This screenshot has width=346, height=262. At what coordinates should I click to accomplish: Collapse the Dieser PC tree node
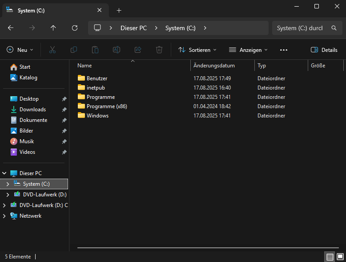pyautogui.click(x=4, y=173)
